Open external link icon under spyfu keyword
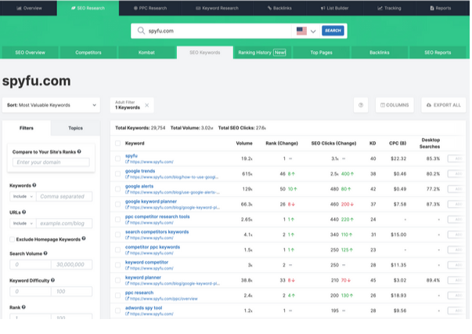Image resolution: width=472 pixels, height=334 pixels. (x=127, y=162)
